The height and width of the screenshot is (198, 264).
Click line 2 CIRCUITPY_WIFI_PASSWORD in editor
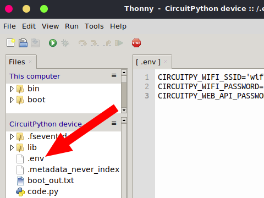tap(211, 86)
